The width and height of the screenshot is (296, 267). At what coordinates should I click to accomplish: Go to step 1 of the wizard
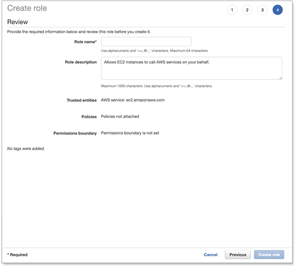point(232,10)
